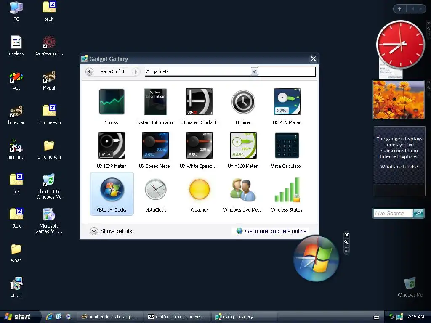Image resolution: width=431 pixels, height=323 pixels.
Task: Click the red clock gadget
Action: [400, 44]
